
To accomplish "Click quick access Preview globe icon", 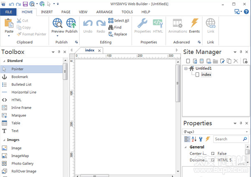I will click(32, 4).
